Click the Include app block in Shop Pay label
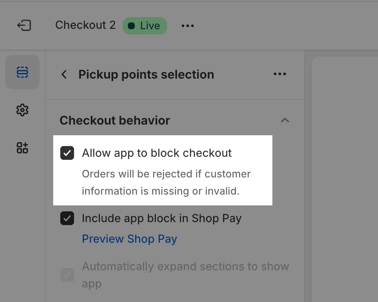The height and width of the screenshot is (302, 378). pyautogui.click(x=161, y=218)
